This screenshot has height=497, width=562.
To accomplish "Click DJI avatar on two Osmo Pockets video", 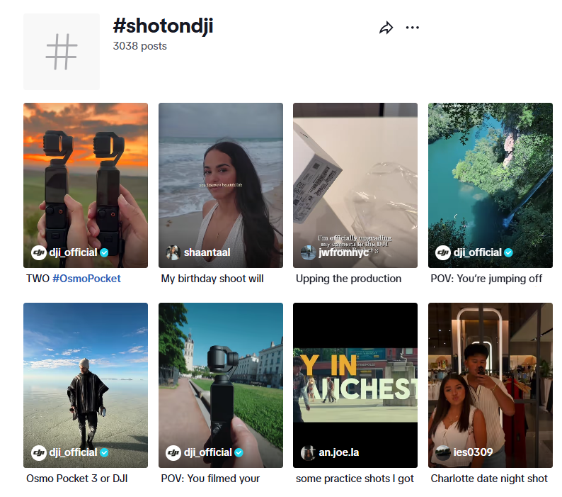I will (38, 252).
